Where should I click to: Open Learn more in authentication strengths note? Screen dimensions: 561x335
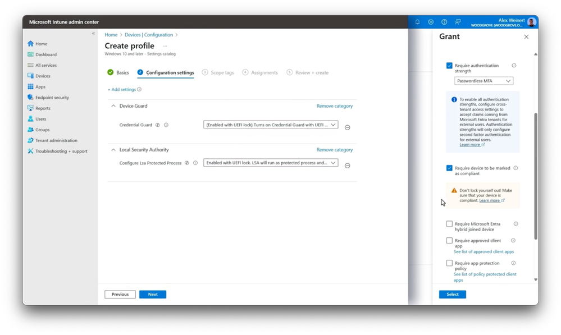point(472,144)
